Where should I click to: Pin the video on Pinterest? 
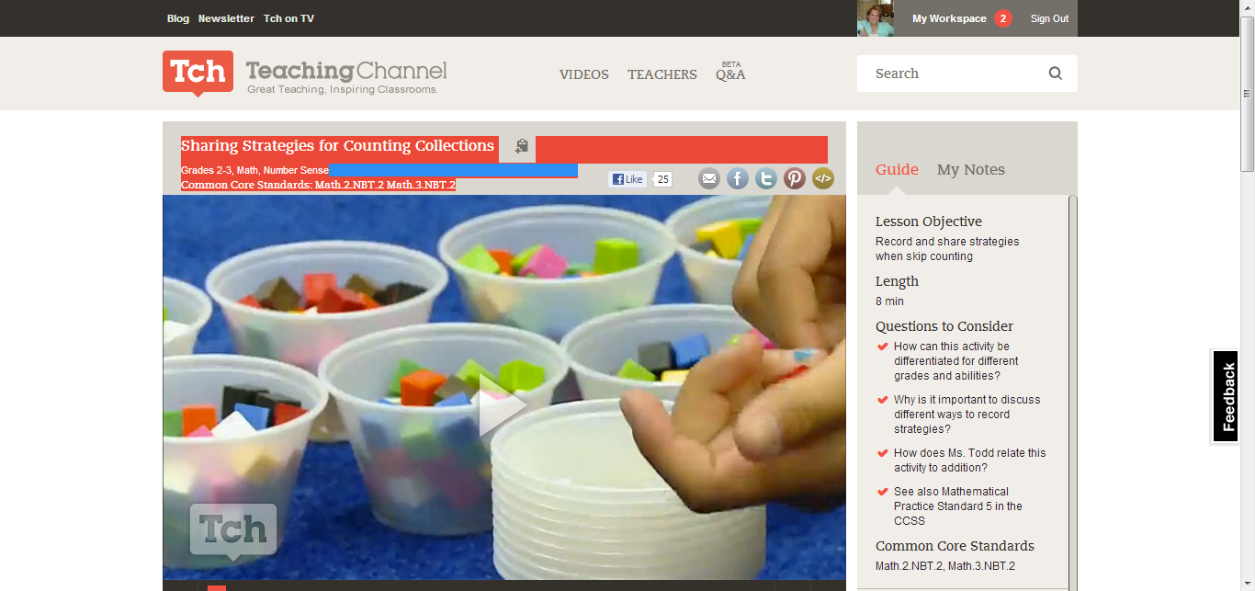pyautogui.click(x=795, y=178)
